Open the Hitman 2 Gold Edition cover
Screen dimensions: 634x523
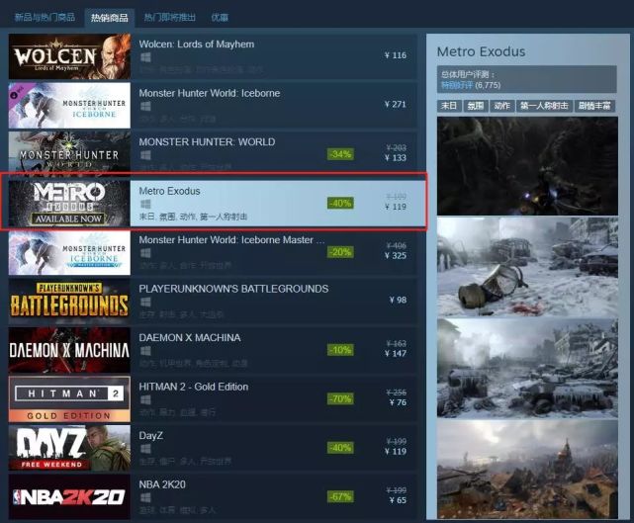69,398
